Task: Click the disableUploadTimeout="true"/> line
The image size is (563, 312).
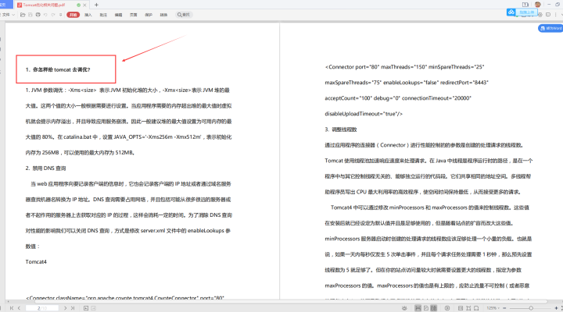Action: [364, 114]
